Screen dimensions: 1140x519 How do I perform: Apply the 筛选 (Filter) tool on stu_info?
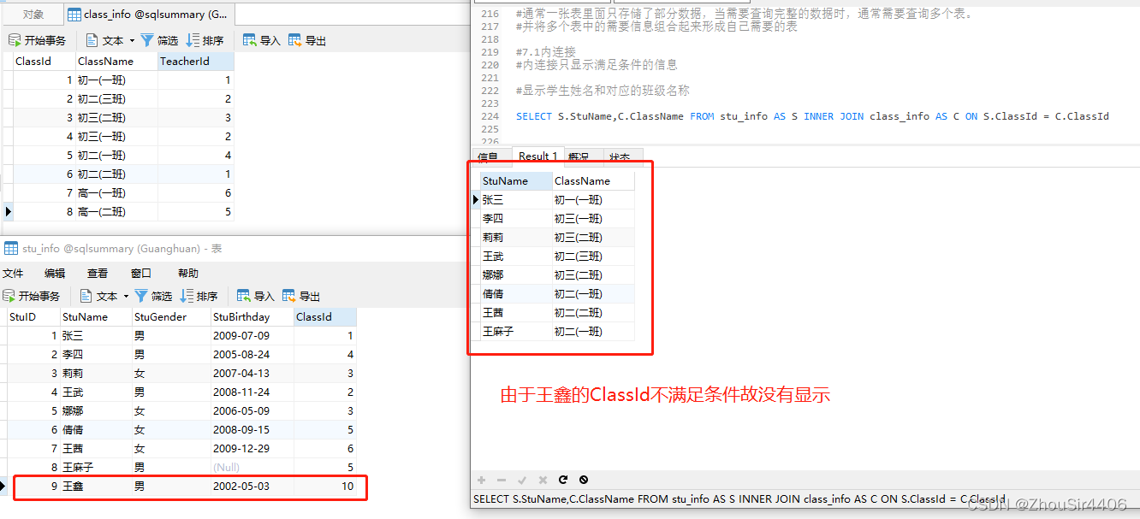[153, 295]
